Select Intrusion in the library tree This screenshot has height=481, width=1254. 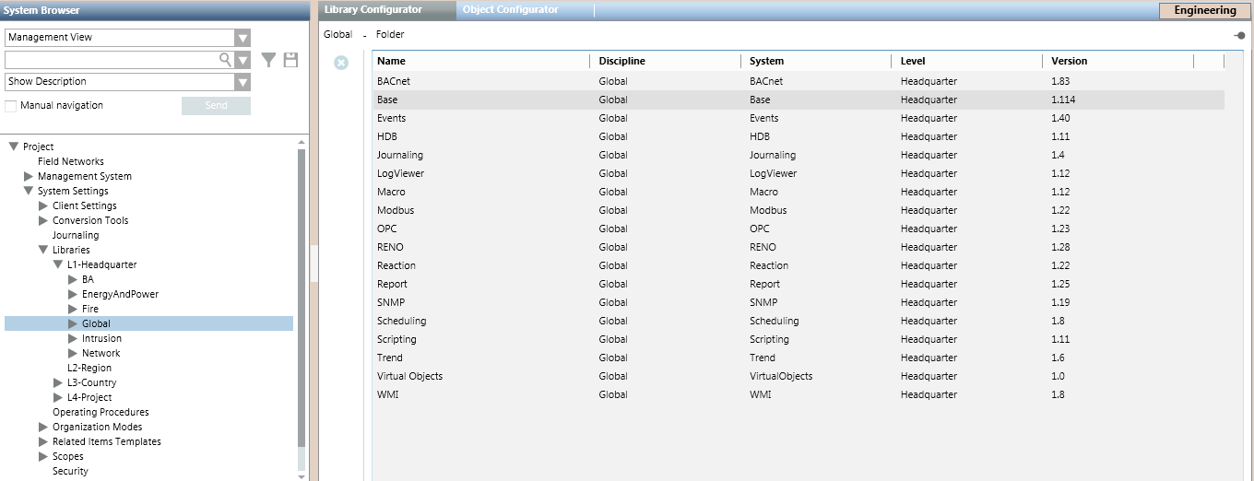click(101, 338)
